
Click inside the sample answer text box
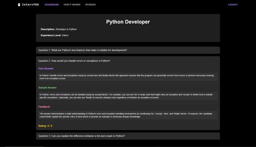tap(128, 96)
